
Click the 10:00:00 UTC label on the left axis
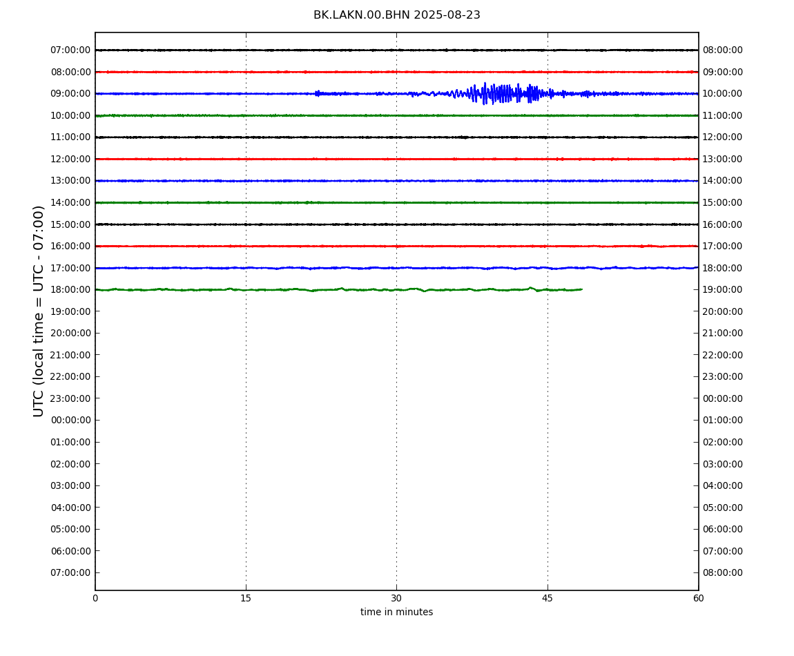70,115
